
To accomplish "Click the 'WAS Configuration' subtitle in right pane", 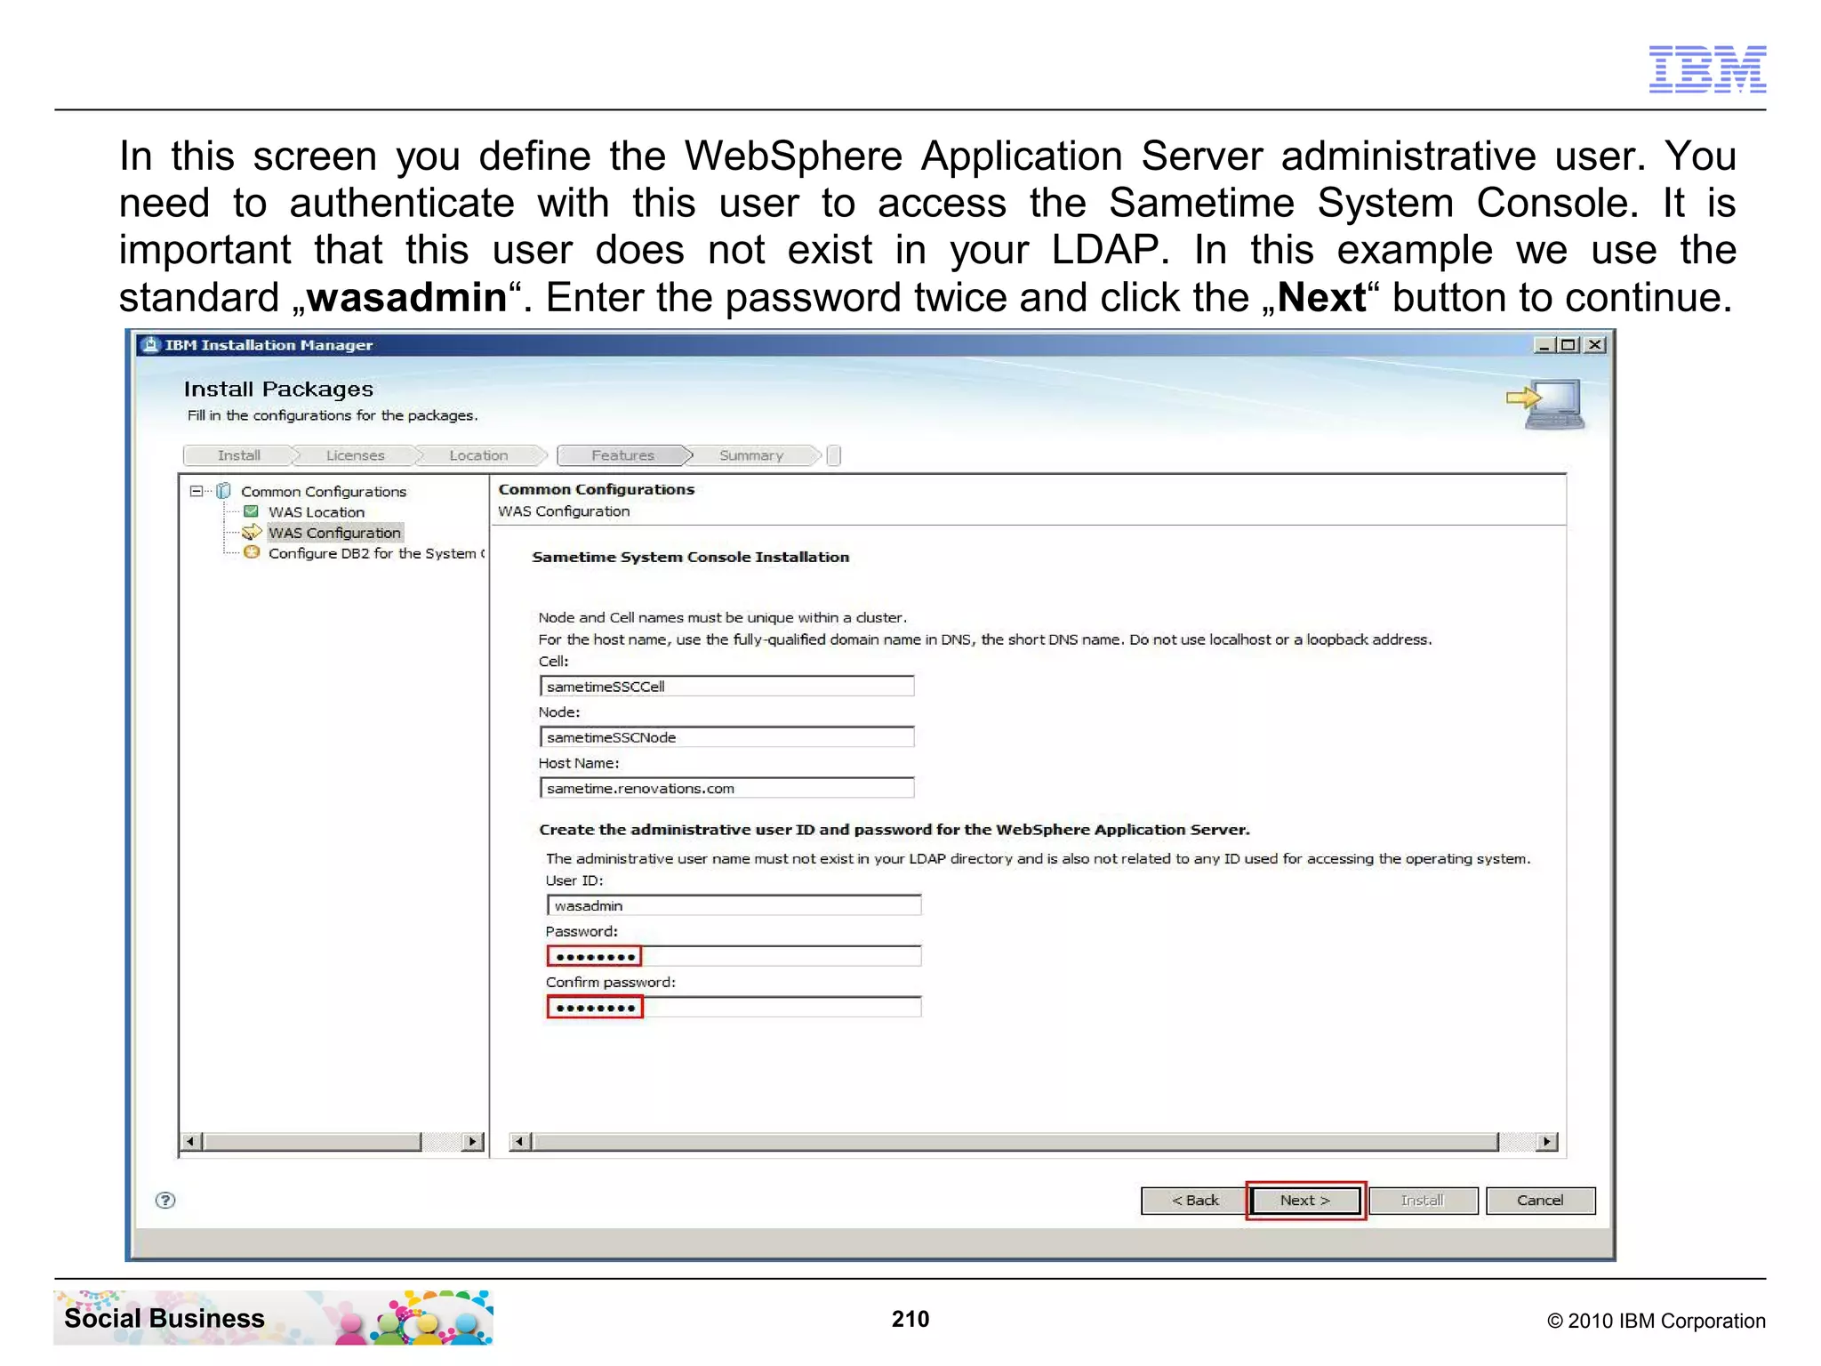I will (x=564, y=511).
